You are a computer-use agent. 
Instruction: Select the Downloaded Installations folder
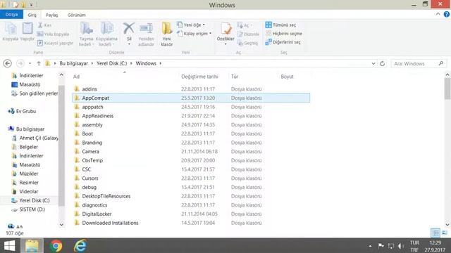point(191,223)
